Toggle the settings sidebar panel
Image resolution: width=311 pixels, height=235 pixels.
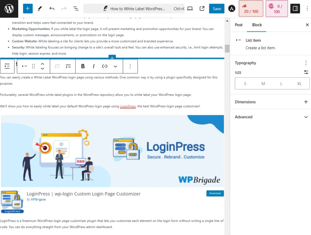tap(295, 8)
